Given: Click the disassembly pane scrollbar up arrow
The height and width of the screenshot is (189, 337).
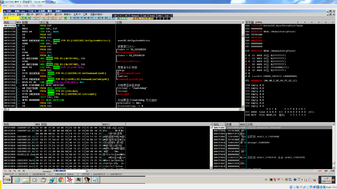Looking at the screenshot, I should coord(243,22).
